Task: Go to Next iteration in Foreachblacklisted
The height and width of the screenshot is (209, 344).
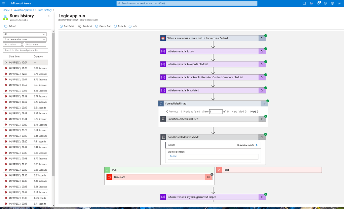Action: click(254, 112)
